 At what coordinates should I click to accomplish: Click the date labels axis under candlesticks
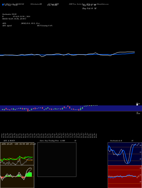pyautogui.click(x=49, y=135)
